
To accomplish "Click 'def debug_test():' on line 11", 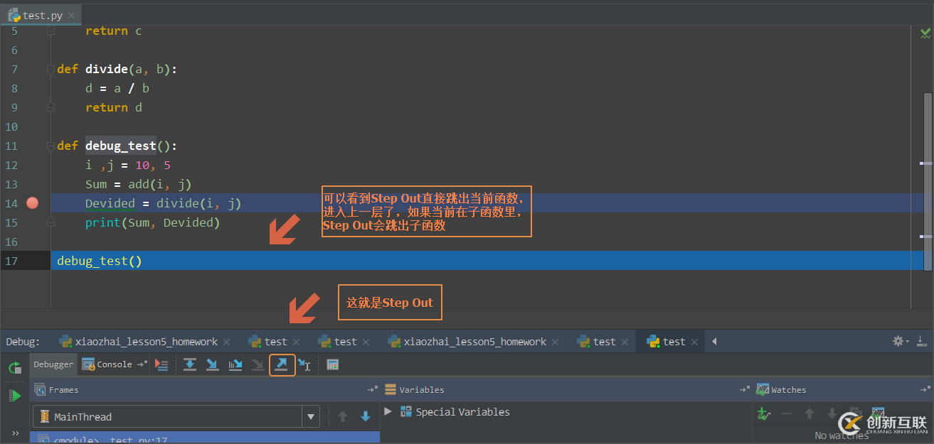I will 117,146.
